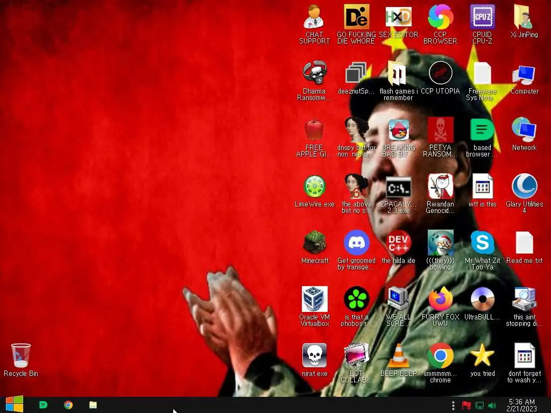Open the taskbar clock showing 5:36 AM
The image size is (551, 413).
pyautogui.click(x=522, y=405)
